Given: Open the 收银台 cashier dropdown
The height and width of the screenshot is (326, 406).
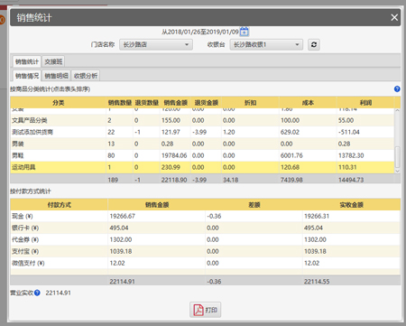Looking at the screenshot, I should pos(266,44).
